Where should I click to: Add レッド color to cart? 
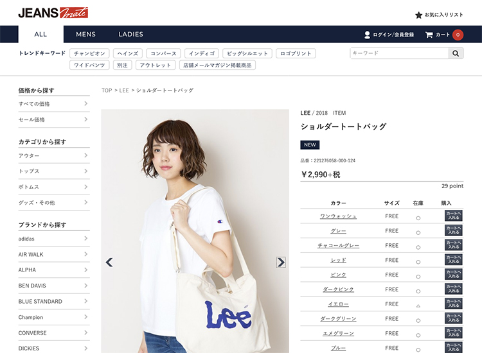point(454,260)
